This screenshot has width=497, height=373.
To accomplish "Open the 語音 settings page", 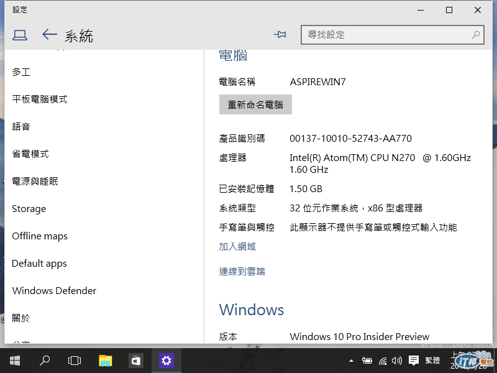I will pos(21,127).
